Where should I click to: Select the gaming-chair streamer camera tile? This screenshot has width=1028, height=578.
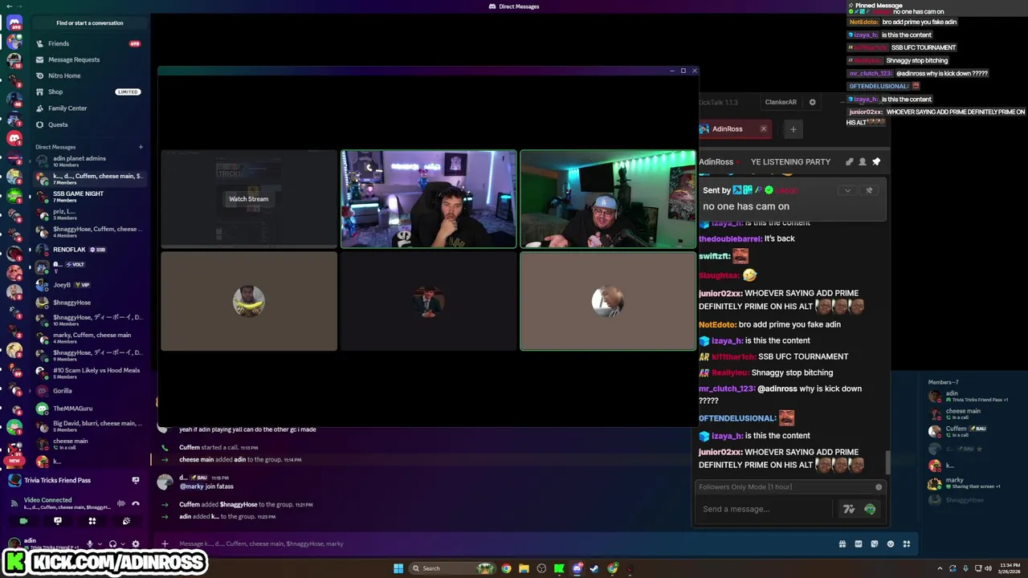click(429, 199)
